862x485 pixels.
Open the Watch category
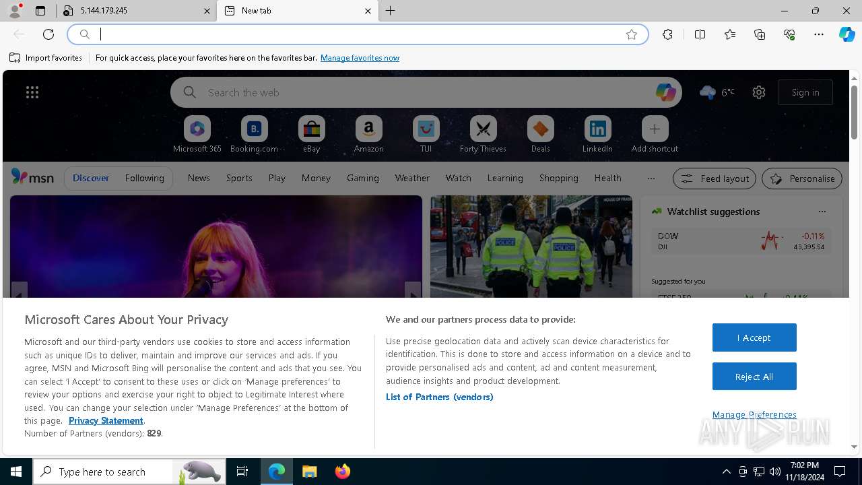(x=459, y=178)
